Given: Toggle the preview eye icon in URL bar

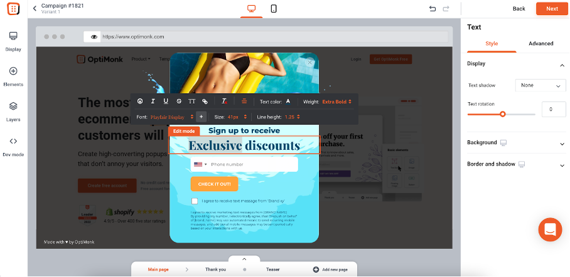Looking at the screenshot, I should (94, 37).
